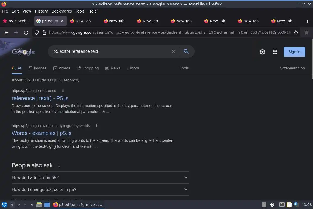Select the Videos search tab
The image size is (313, 209).
coord(62,68)
